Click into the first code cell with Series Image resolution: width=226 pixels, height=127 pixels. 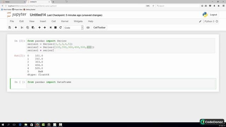pos(120,46)
